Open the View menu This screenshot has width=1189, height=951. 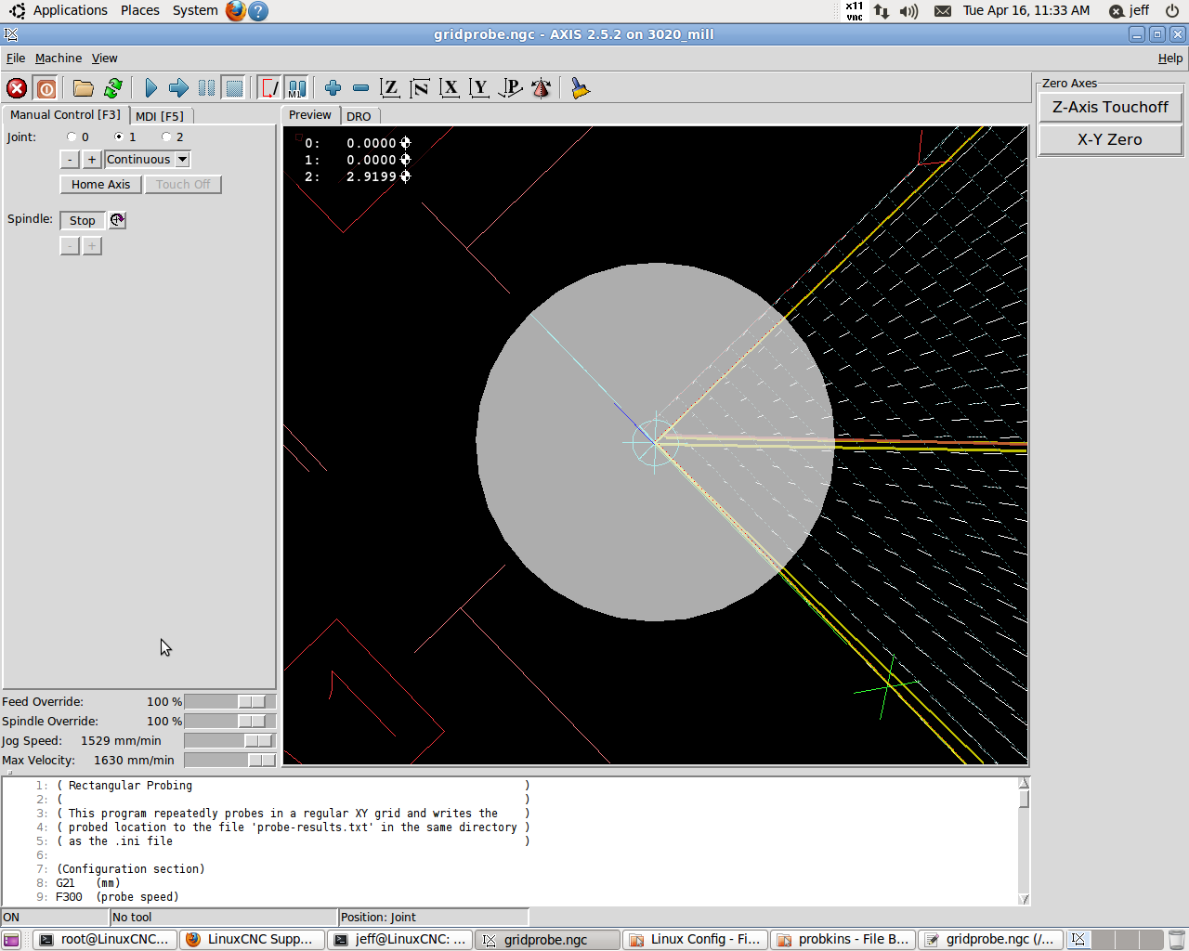pos(104,58)
